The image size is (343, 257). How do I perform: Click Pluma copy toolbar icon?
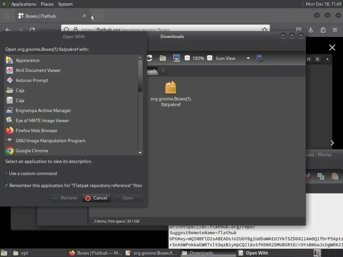pos(321,176)
